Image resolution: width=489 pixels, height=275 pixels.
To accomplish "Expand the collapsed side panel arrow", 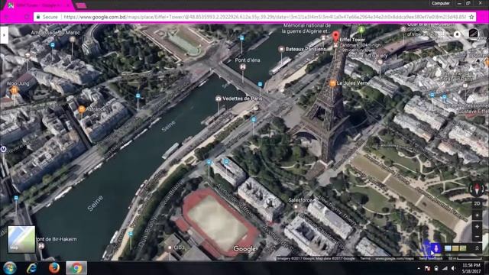I will (x=4, y=35).
